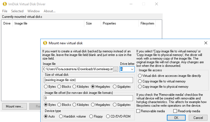The height and width of the screenshot is (122, 210).
Task: Select Copy image file to virtual memory
Action: click(x=162, y=81)
